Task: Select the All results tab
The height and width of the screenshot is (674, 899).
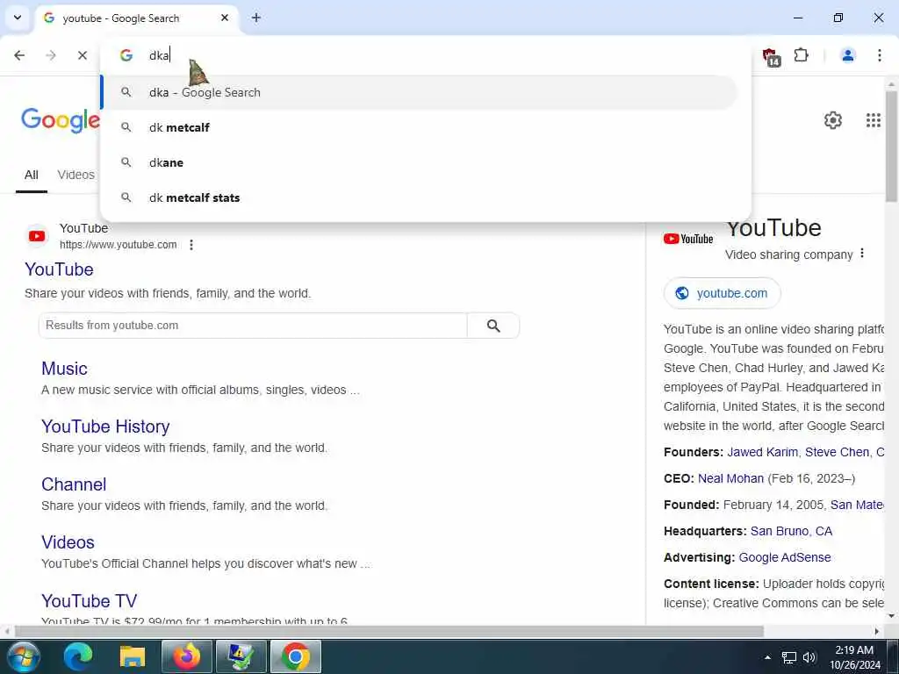Action: 32,175
